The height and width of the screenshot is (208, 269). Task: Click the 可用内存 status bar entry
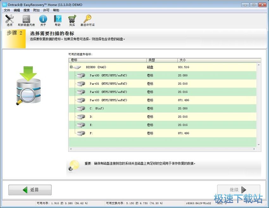coord(62,203)
